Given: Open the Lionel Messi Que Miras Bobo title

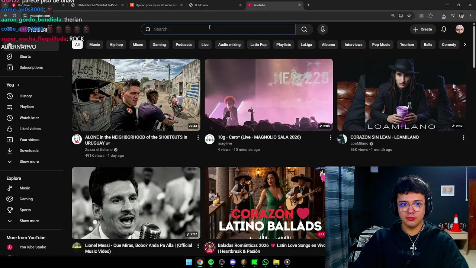Looking at the screenshot, I should click(x=138, y=248).
